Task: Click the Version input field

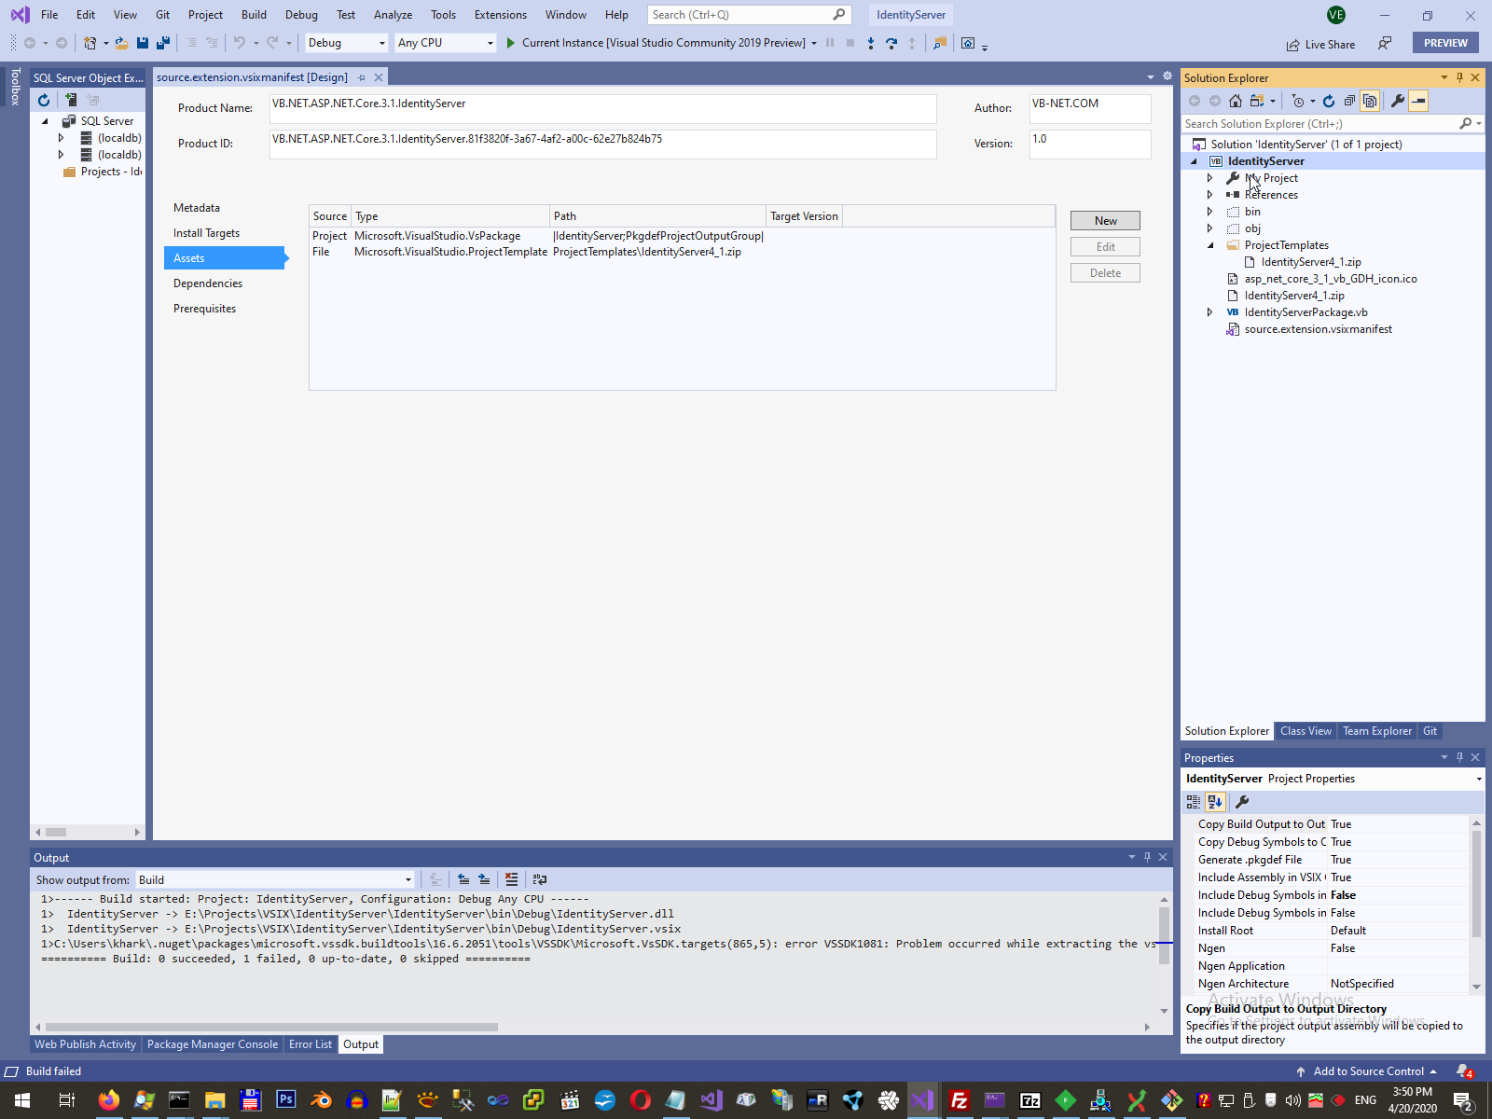Action: click(x=1090, y=144)
